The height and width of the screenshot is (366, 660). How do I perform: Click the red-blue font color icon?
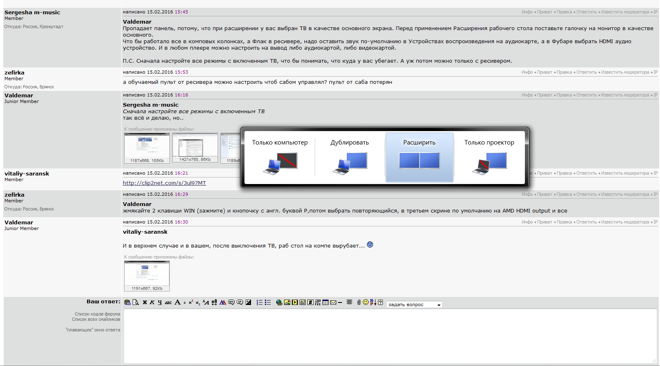coord(223,302)
